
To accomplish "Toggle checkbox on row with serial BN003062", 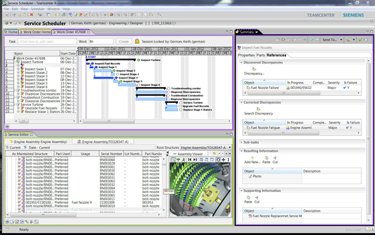I will [x=20, y=174].
